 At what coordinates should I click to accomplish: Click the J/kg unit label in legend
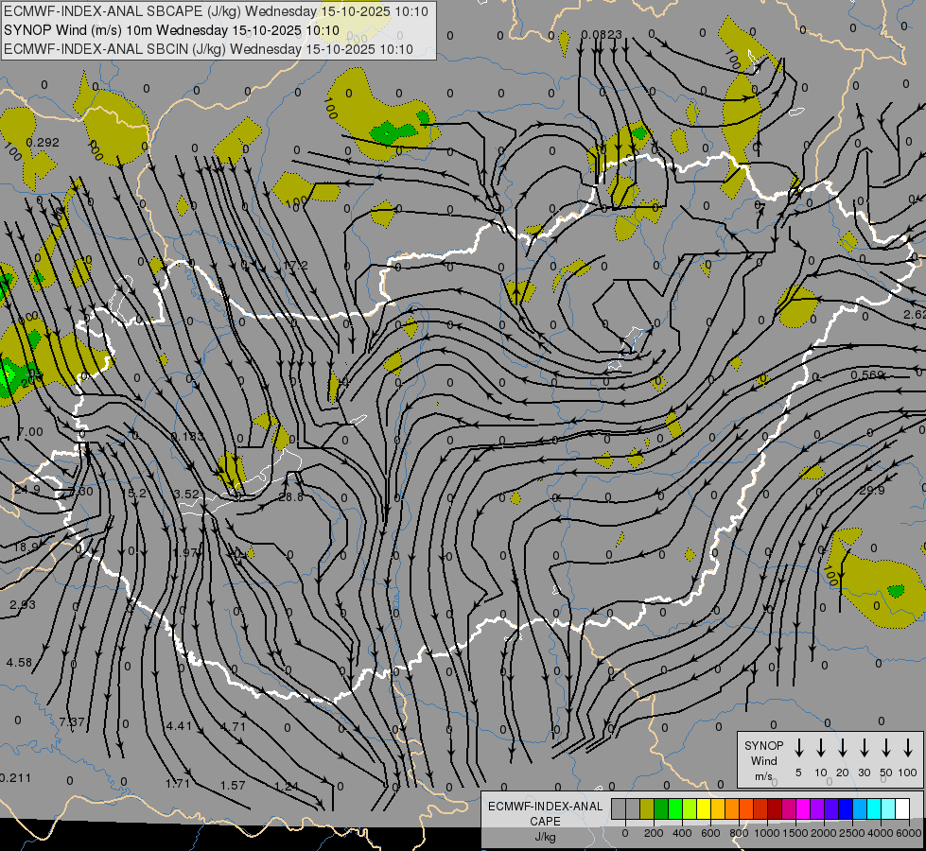(x=545, y=837)
